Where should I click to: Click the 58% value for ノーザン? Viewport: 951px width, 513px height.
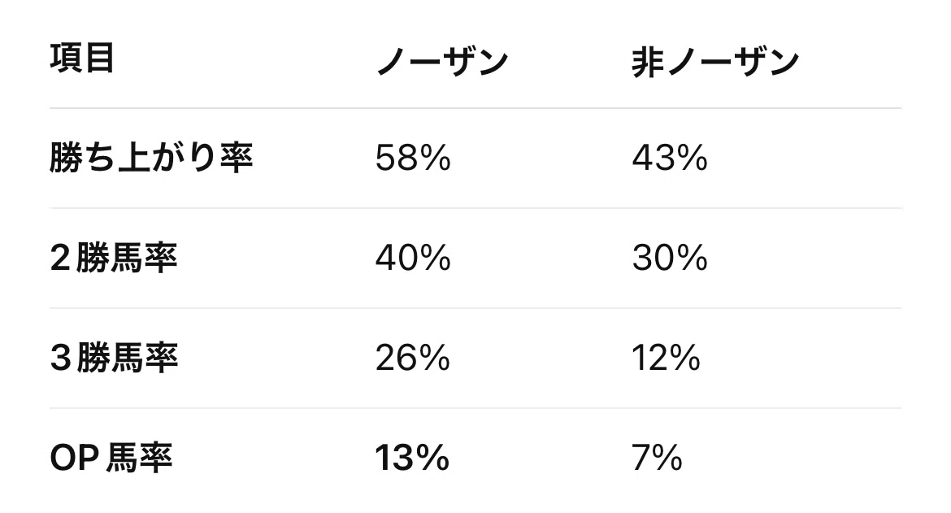coord(413,159)
